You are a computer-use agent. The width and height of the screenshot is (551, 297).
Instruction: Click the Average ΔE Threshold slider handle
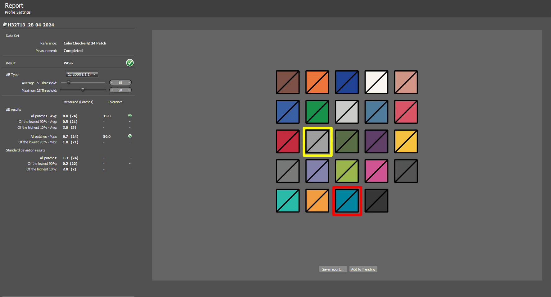69,83
